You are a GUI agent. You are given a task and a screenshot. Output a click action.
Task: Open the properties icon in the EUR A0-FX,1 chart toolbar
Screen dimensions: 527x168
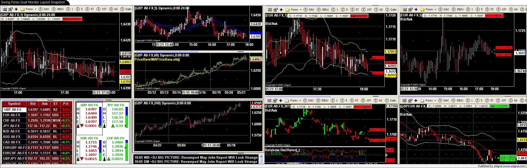275,10
